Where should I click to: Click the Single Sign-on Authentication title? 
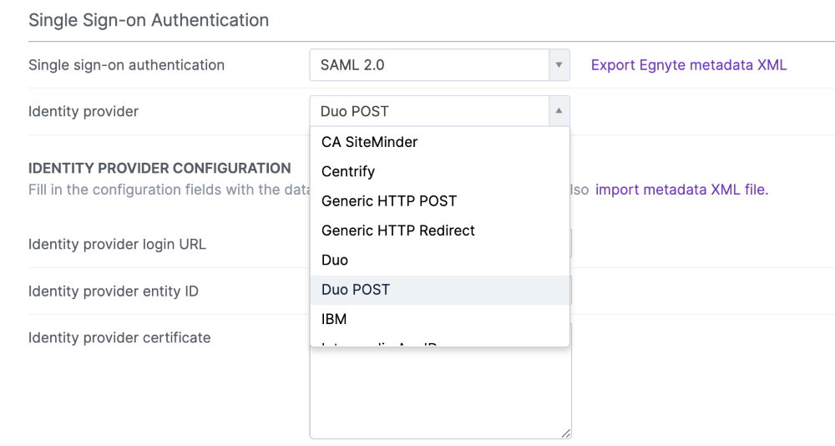tap(149, 20)
